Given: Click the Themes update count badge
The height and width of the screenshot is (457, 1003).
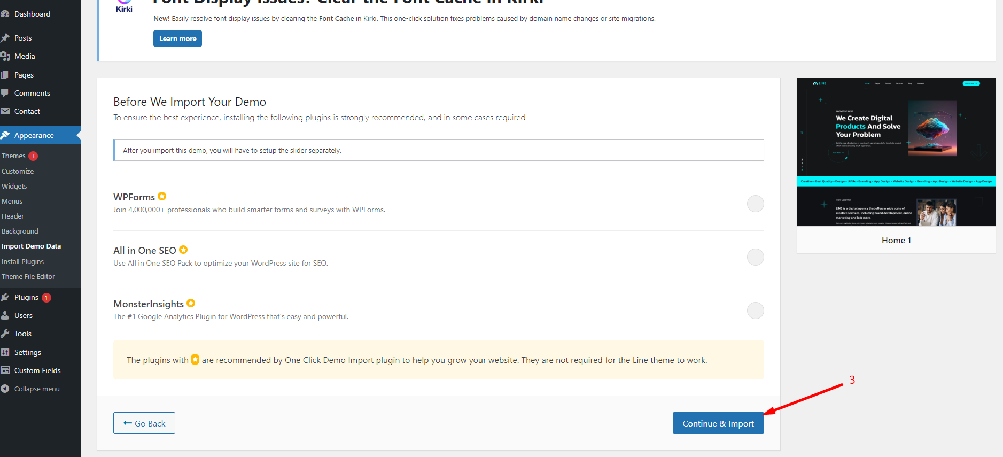Looking at the screenshot, I should tap(33, 156).
